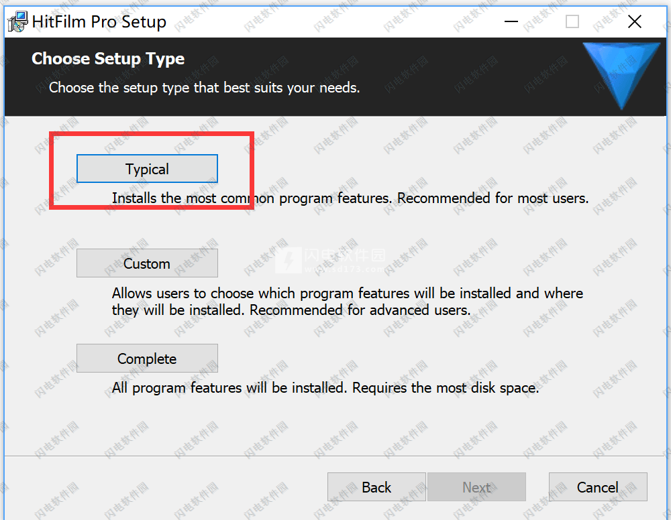
Task: Choose the Typical setup type
Action: coord(147,169)
